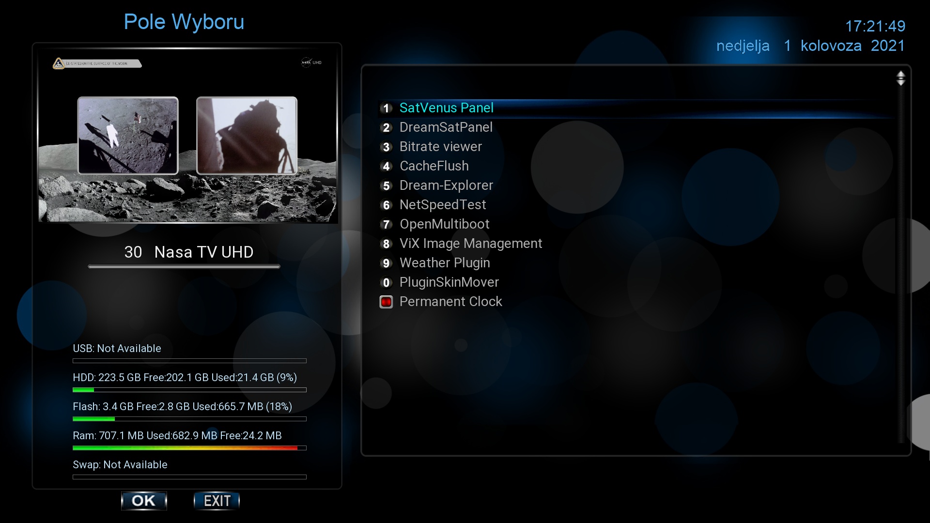Click the Flash usage progress bar
Screen dimensions: 930x523
tap(189, 419)
